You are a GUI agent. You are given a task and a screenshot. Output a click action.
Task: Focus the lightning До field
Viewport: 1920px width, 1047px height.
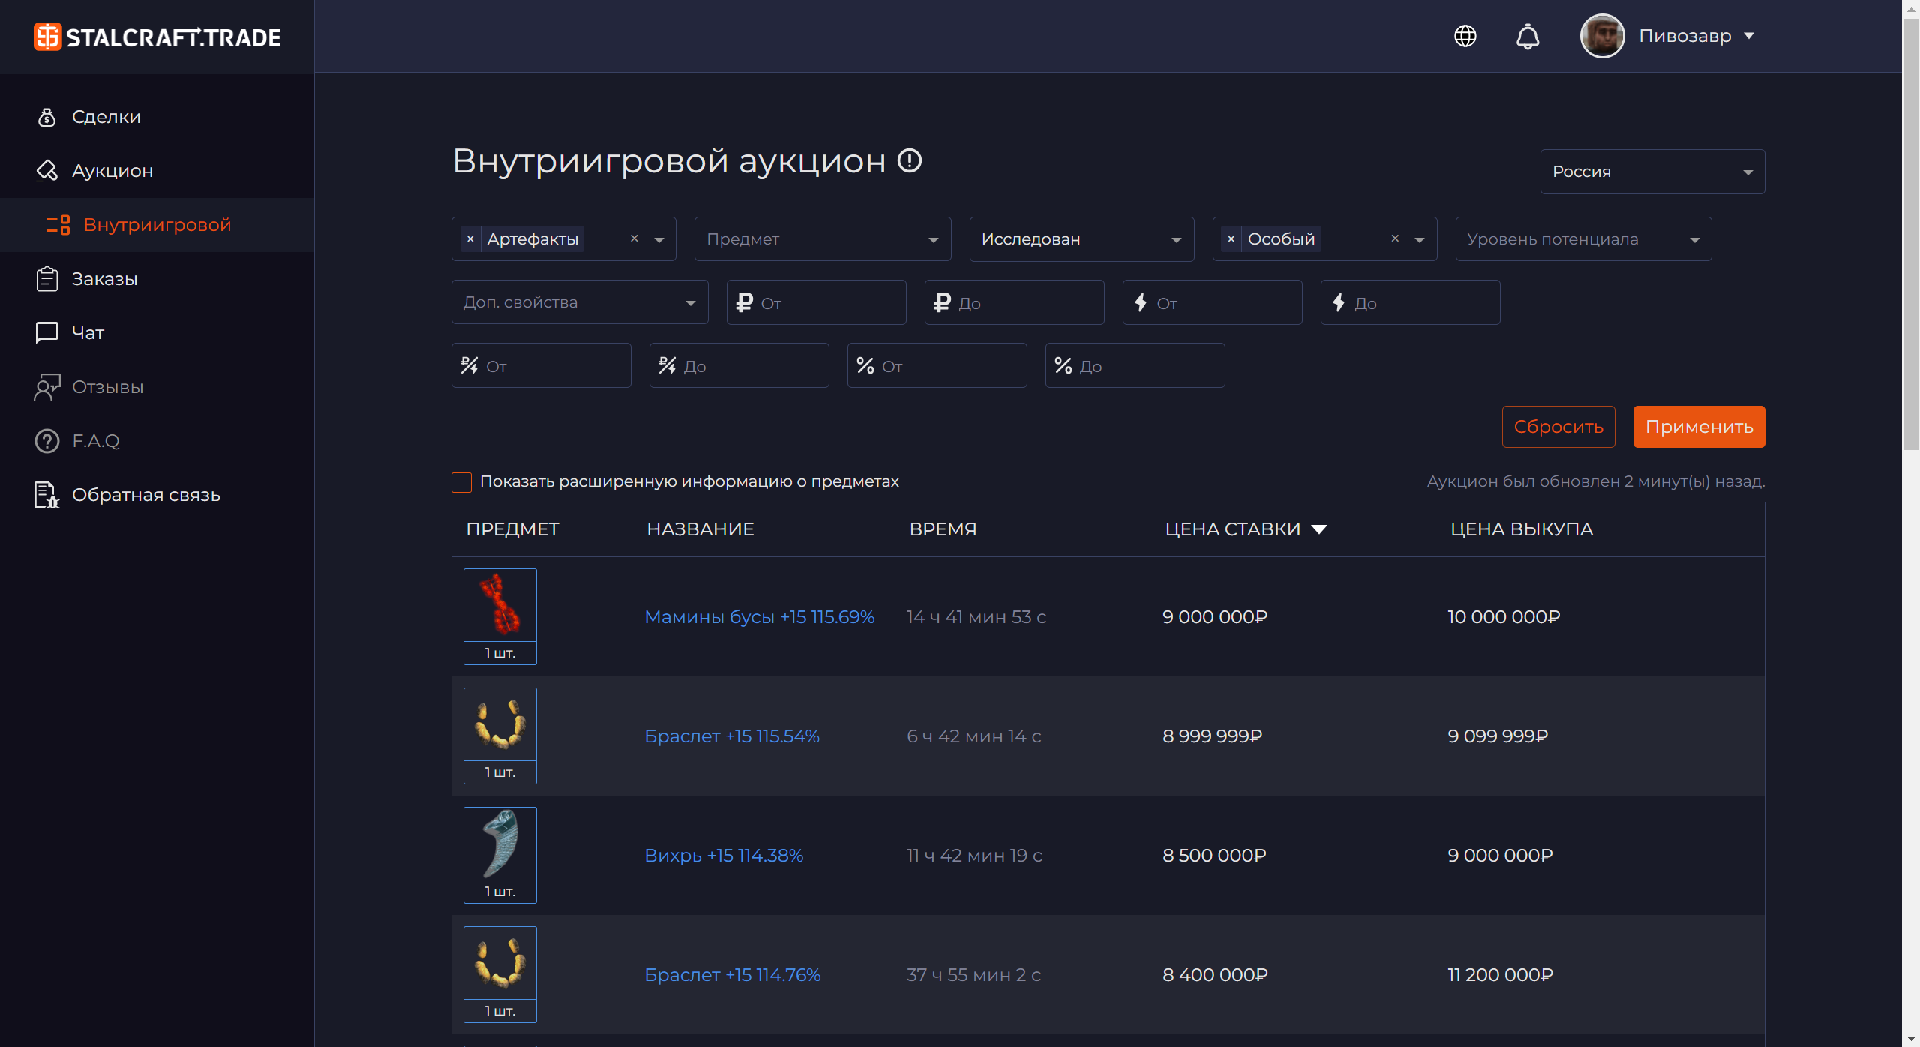1410,302
